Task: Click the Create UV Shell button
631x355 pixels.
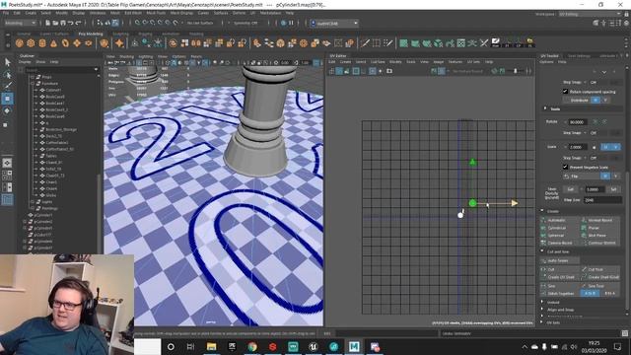Action: [560, 277]
